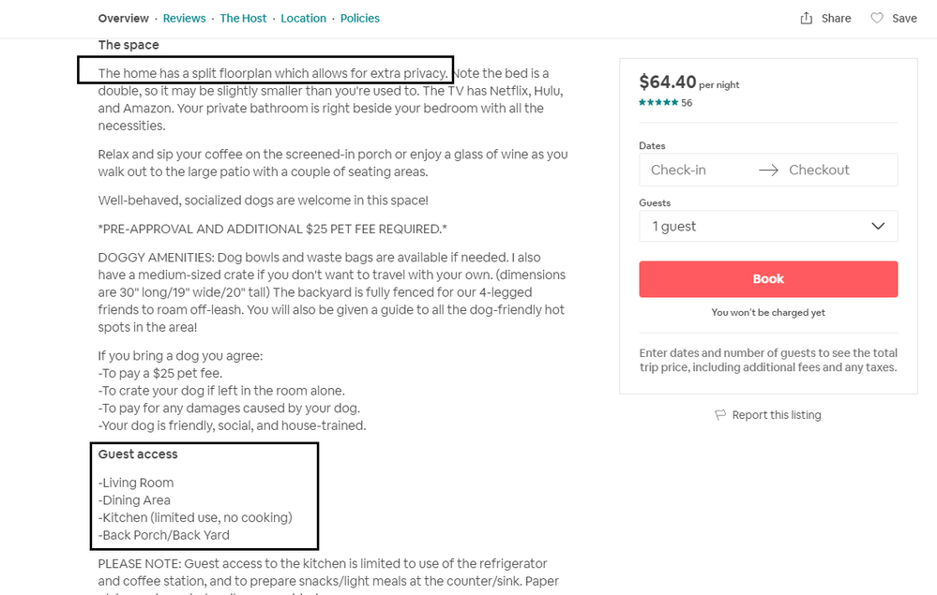Click the five-star rating icons
Image resolution: width=937 pixels, height=595 pixels.
[x=658, y=102]
